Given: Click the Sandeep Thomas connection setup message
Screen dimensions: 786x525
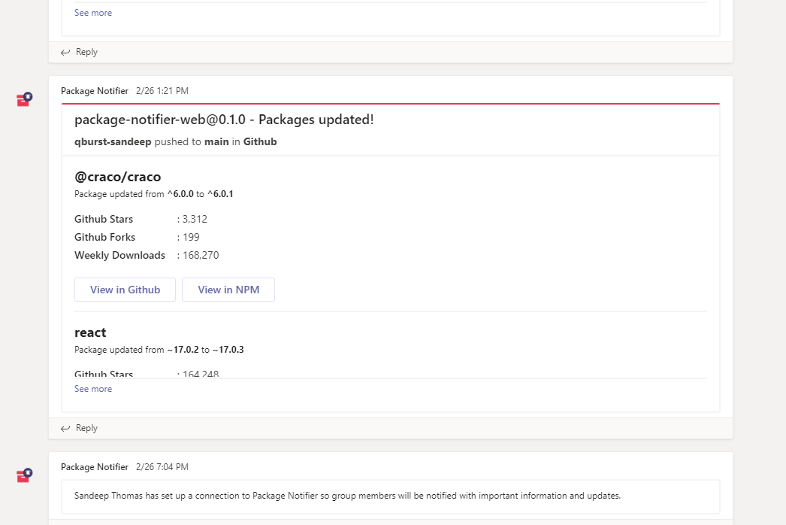Looking at the screenshot, I should click(x=347, y=496).
